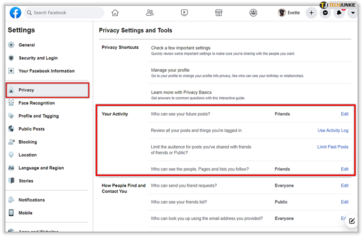Screen dimensions: 363x237
Task: Click the 'Everyone' friend requests value
Action: [x=284, y=186]
